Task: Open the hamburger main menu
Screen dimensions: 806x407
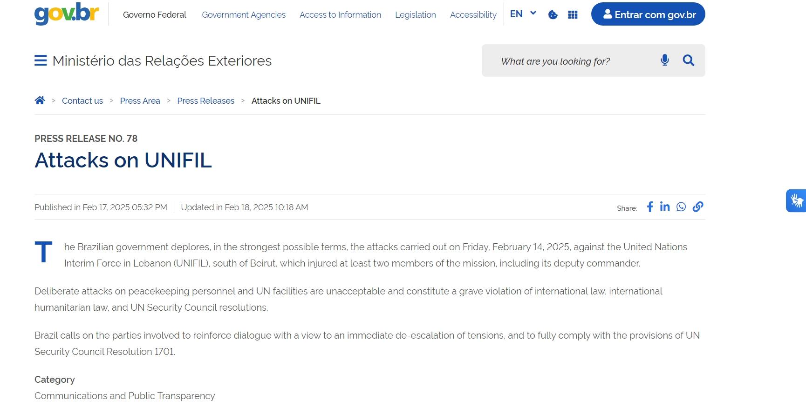Action: 41,61
